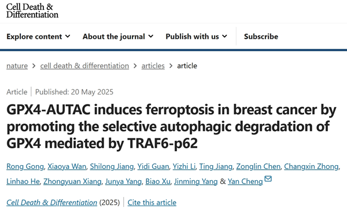Viewport: 347px width, 212px height.
Task: Open author link Zonglin Chen
Action: (259, 166)
